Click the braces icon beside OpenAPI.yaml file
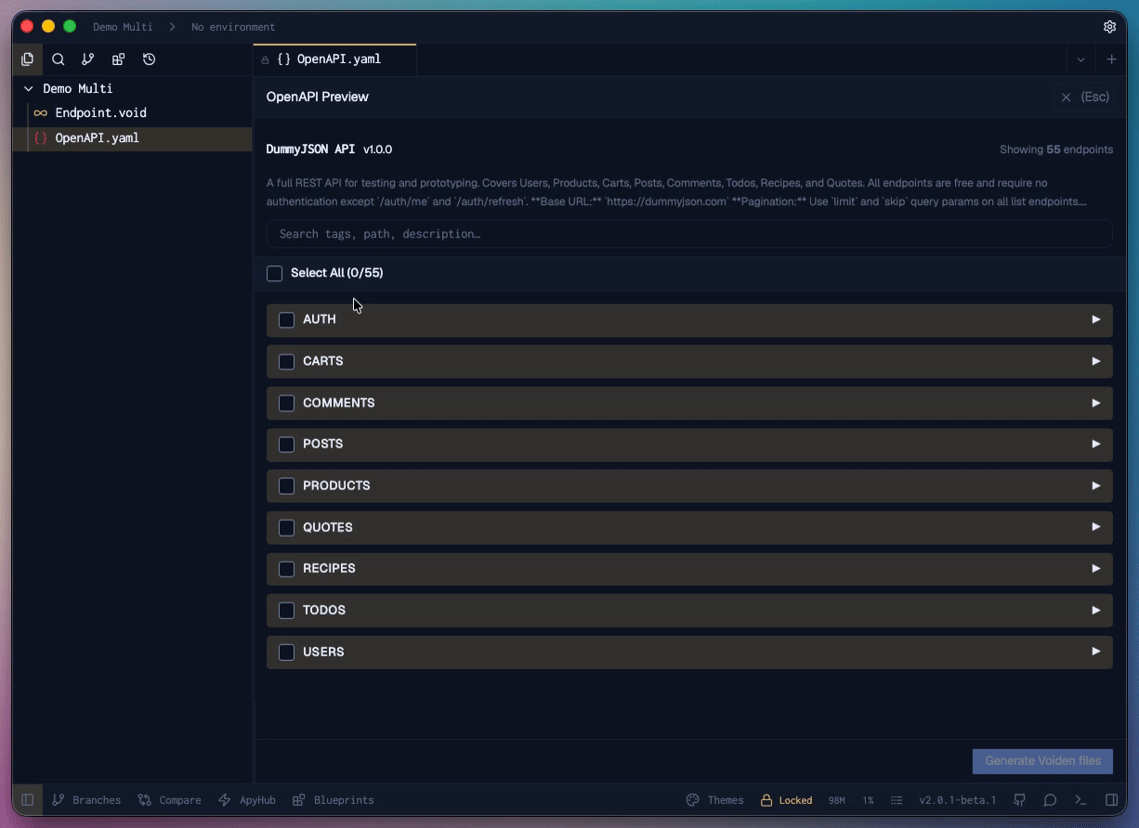Image resolution: width=1139 pixels, height=828 pixels. 40,138
